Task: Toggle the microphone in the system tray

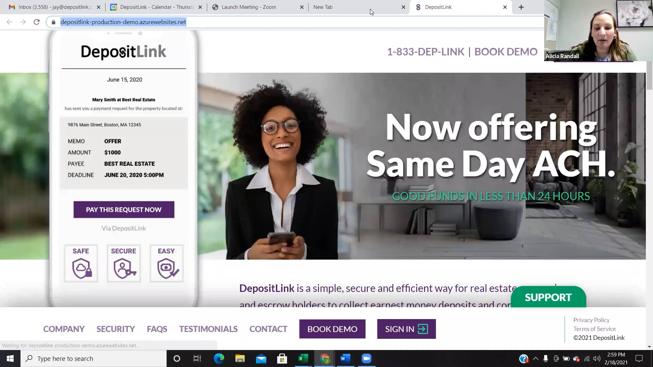Action: tap(546, 359)
